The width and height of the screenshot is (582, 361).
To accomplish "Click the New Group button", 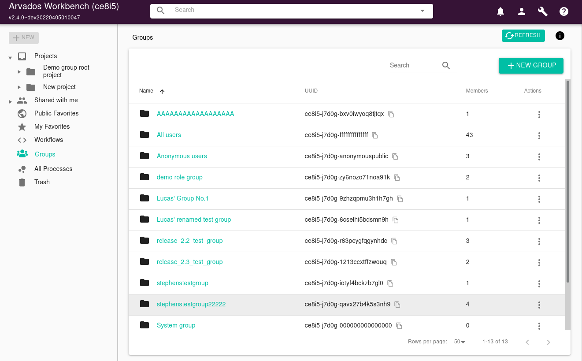I will 531,66.
